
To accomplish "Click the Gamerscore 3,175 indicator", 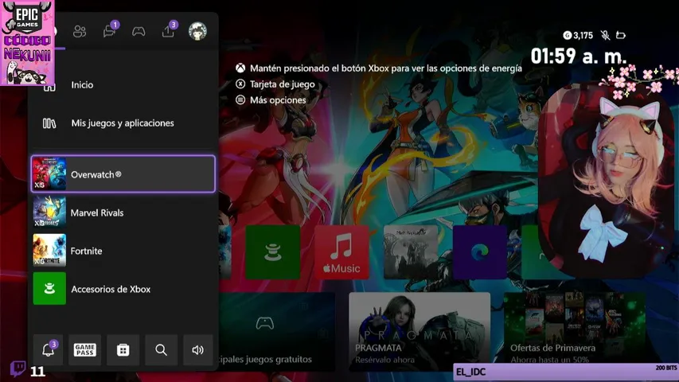I will (x=578, y=36).
